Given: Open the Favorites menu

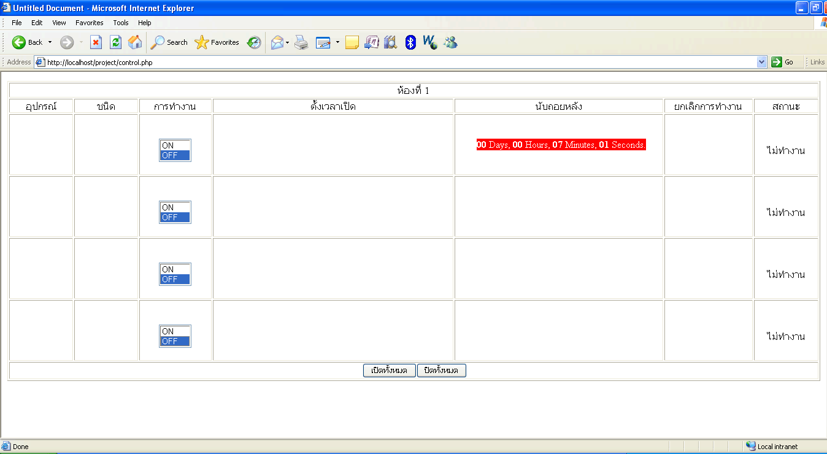Looking at the screenshot, I should click(x=90, y=23).
